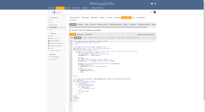Open the Monocycle.info site title
Screen dimensions: 205x112
click(x=102, y=4)
